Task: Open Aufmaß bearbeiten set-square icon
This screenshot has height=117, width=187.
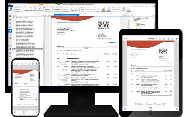Action: [103, 9]
